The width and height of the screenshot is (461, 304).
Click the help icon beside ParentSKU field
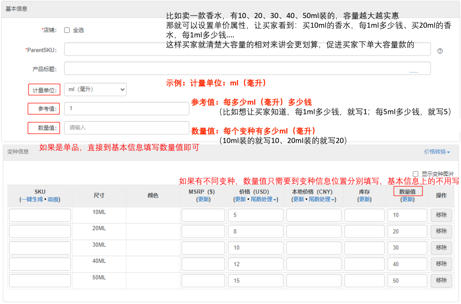pyautogui.click(x=440, y=51)
